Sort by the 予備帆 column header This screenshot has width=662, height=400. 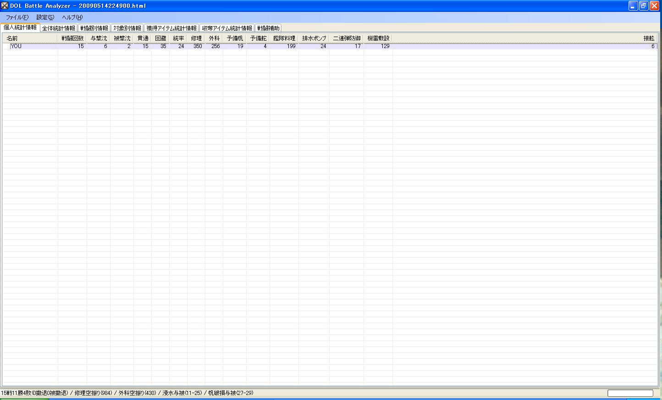(x=235, y=38)
